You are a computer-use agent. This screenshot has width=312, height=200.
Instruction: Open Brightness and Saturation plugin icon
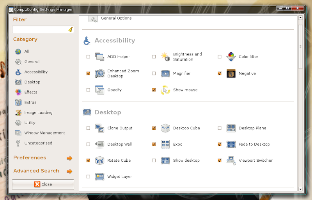tap(165, 57)
